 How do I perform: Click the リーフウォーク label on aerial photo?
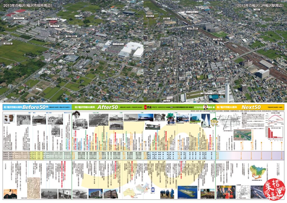point(192,12)
